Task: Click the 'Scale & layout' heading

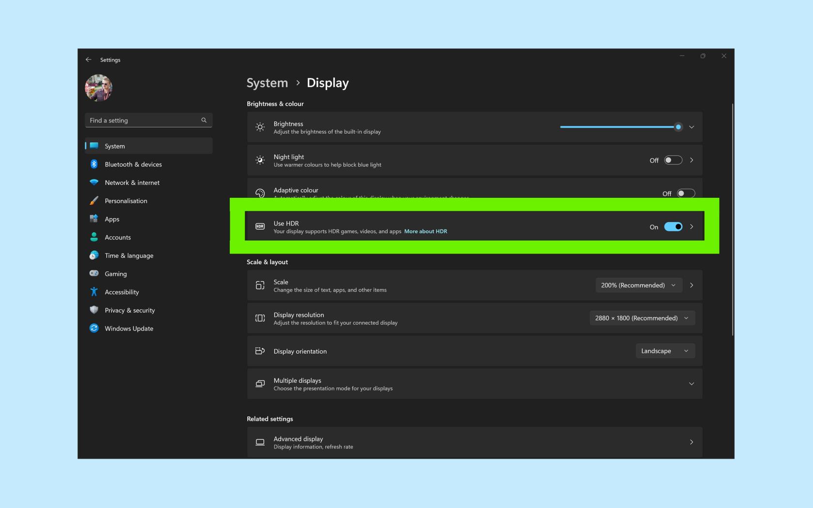Action: [267, 262]
